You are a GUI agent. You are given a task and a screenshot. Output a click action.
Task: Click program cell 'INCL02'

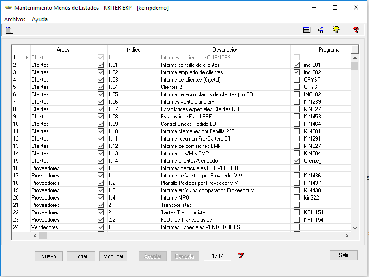coord(327,94)
